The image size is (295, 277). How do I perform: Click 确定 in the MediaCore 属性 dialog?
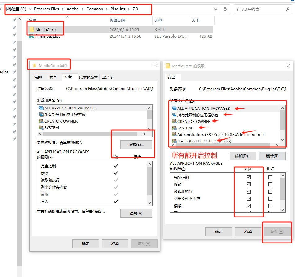(86, 244)
